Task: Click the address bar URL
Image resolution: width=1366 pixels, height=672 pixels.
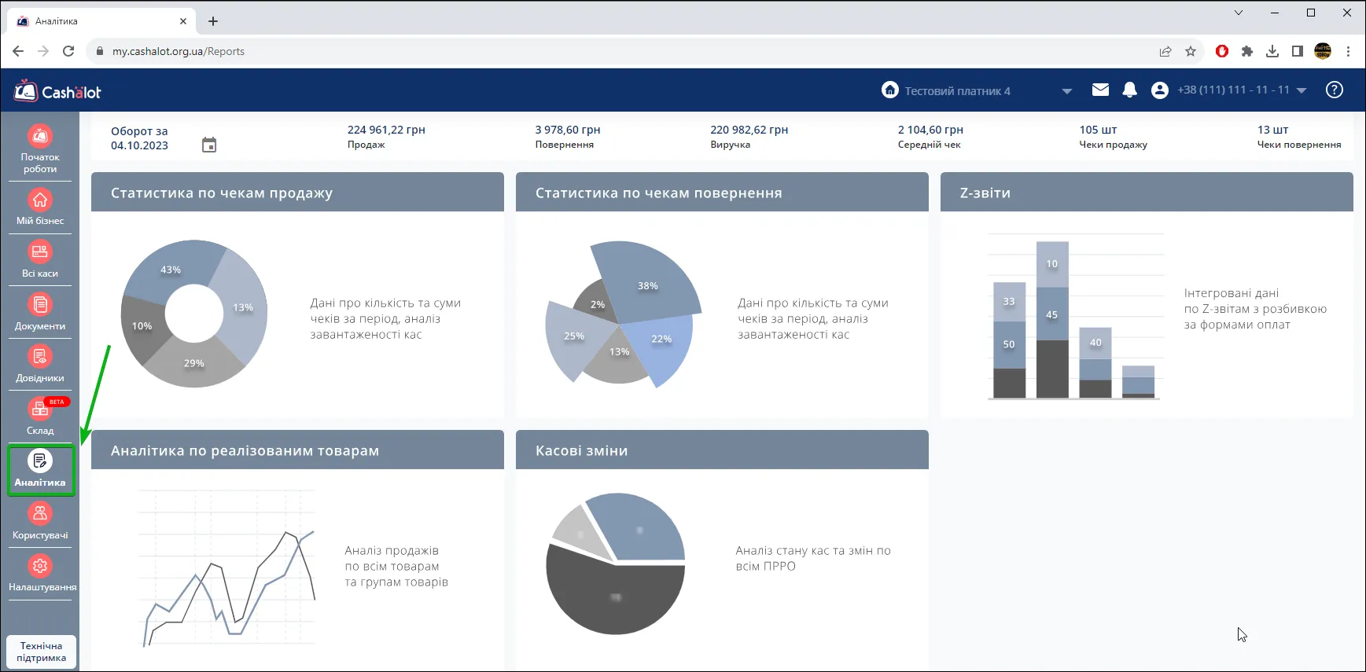Action: (x=179, y=51)
